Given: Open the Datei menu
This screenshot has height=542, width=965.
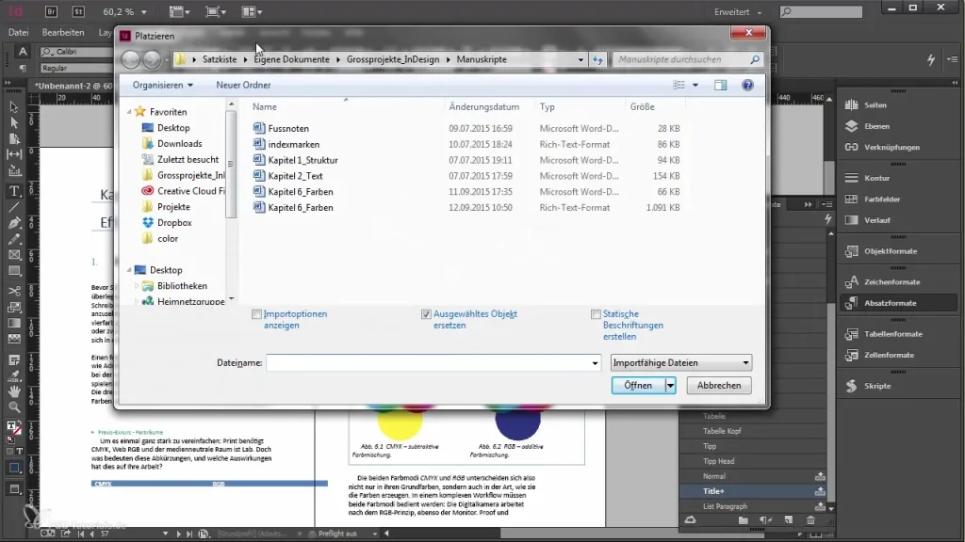Looking at the screenshot, I should pos(18,32).
